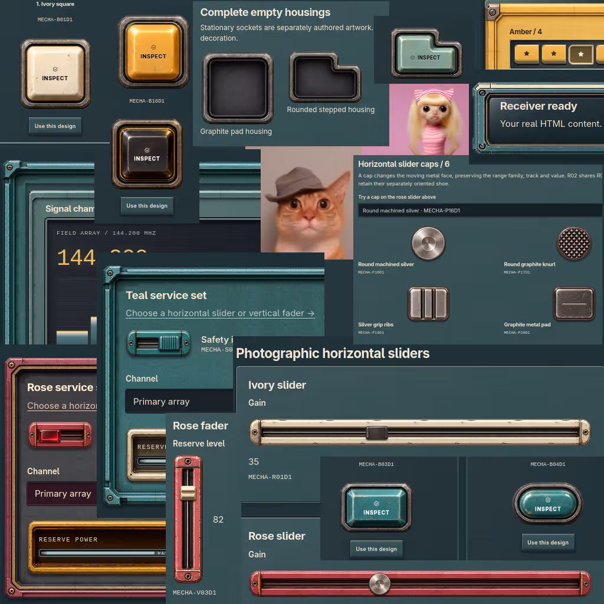Open the Channel dropdown in Rose service set
This screenshot has height=604, width=604.
tap(61, 494)
